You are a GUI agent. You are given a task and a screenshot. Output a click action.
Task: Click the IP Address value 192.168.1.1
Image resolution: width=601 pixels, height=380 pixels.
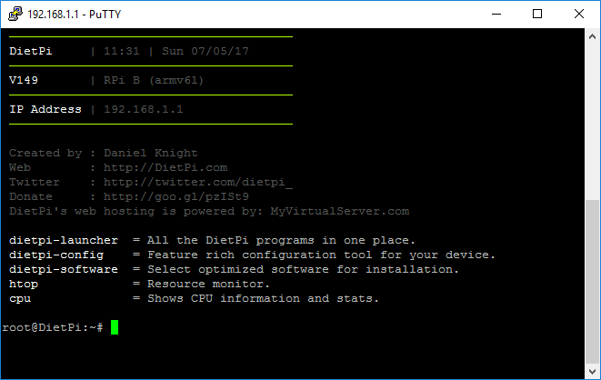click(144, 109)
